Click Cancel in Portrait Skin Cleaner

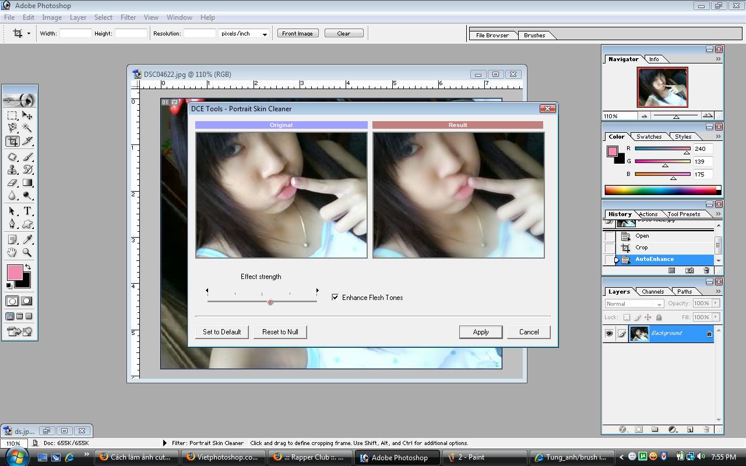pos(529,332)
